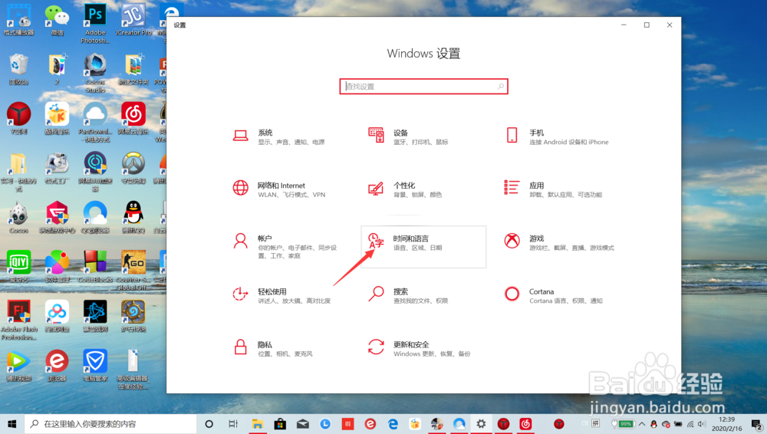Open Microsoft Edge from the taskbar

point(393,424)
